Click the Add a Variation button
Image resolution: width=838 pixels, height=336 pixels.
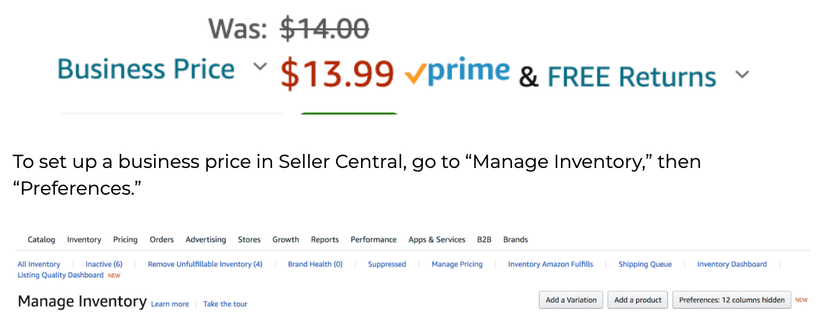click(x=571, y=300)
